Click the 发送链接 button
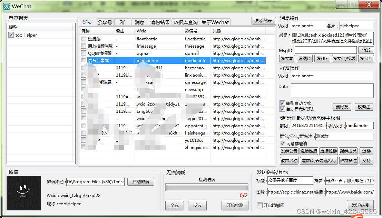 point(360,205)
